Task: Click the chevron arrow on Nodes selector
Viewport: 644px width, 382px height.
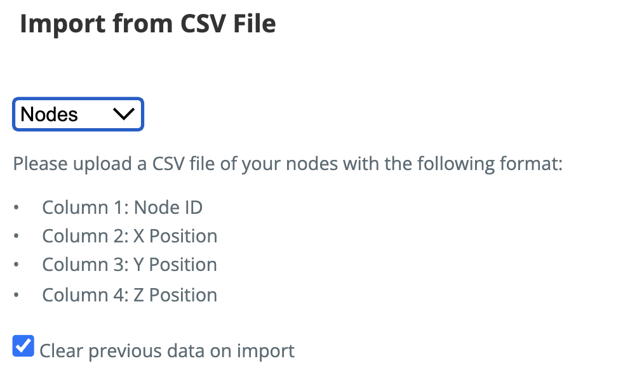Action: 123,114
